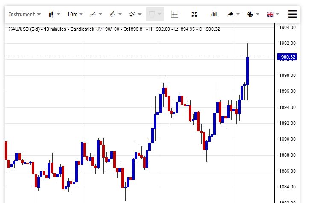
Task: Click the 1888.00 price axis label
Action: 287,155
